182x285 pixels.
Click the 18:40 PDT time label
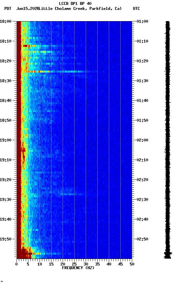pyautogui.click(x=6, y=101)
